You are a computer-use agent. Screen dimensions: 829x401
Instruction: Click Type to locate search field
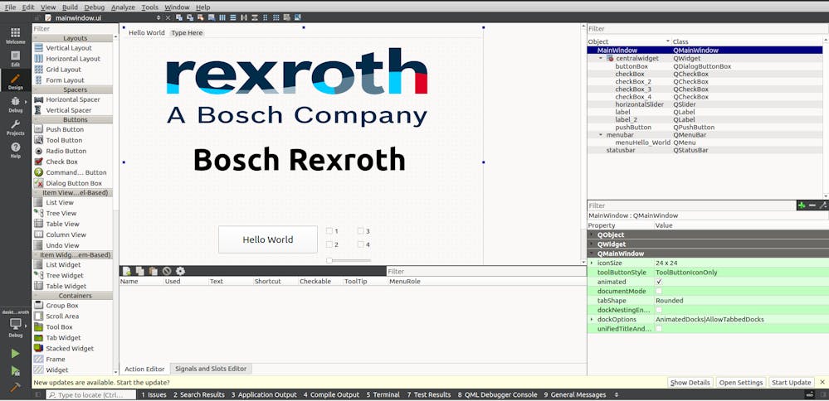click(x=90, y=394)
